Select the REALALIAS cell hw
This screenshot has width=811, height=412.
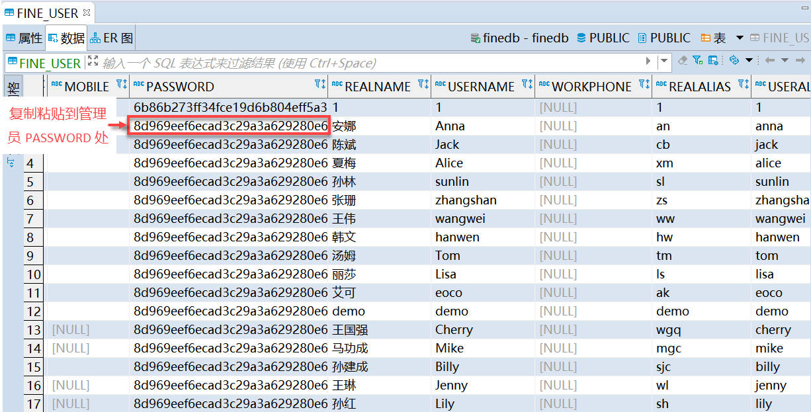[702, 237]
